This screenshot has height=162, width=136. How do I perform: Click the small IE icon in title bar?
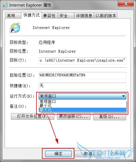(x=5, y=5)
